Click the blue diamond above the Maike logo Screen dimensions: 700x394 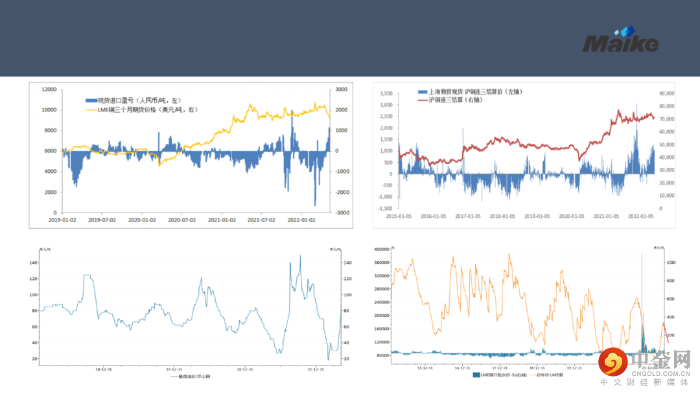tap(626, 30)
